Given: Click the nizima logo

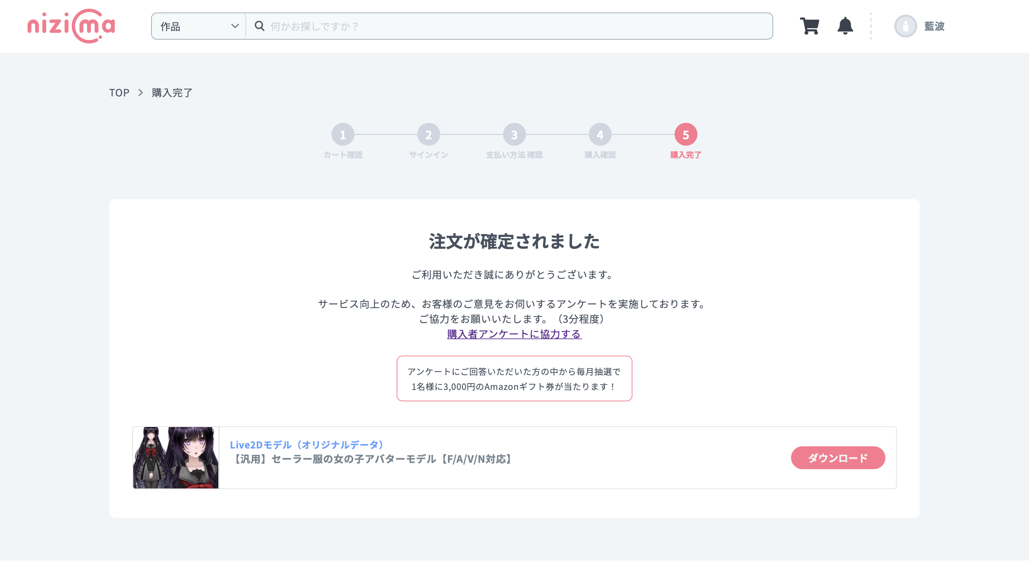Looking at the screenshot, I should [71, 26].
